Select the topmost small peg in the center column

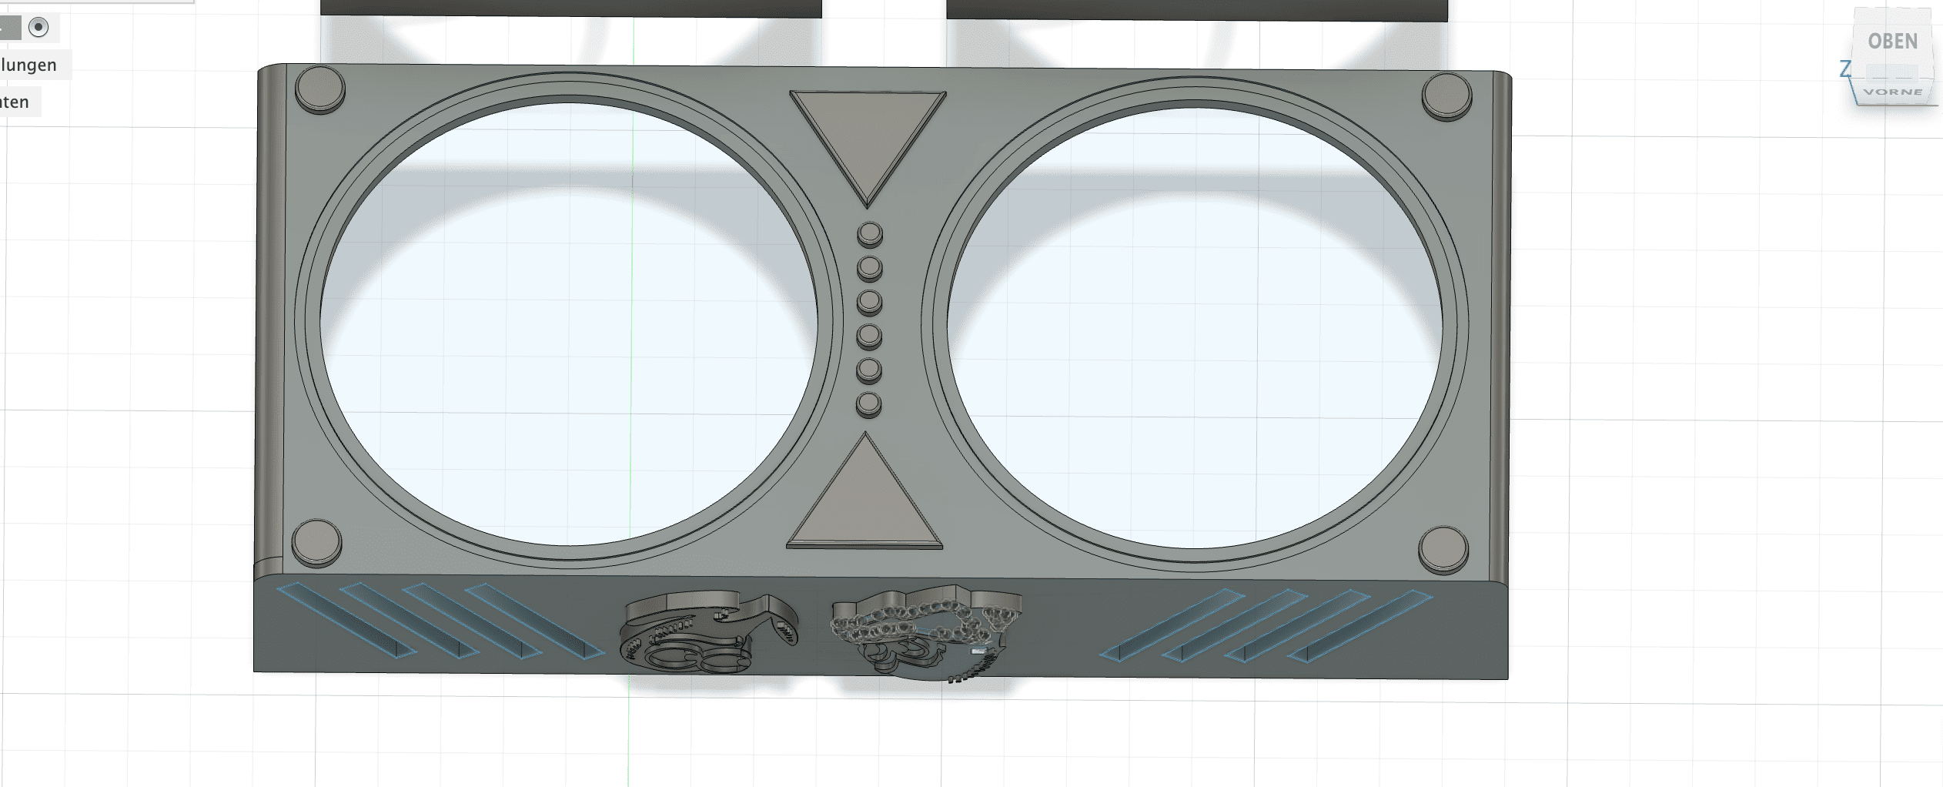(870, 234)
